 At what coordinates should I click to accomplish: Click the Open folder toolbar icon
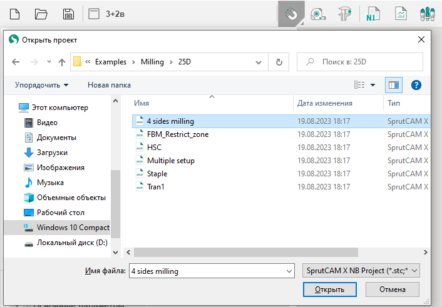pos(41,14)
